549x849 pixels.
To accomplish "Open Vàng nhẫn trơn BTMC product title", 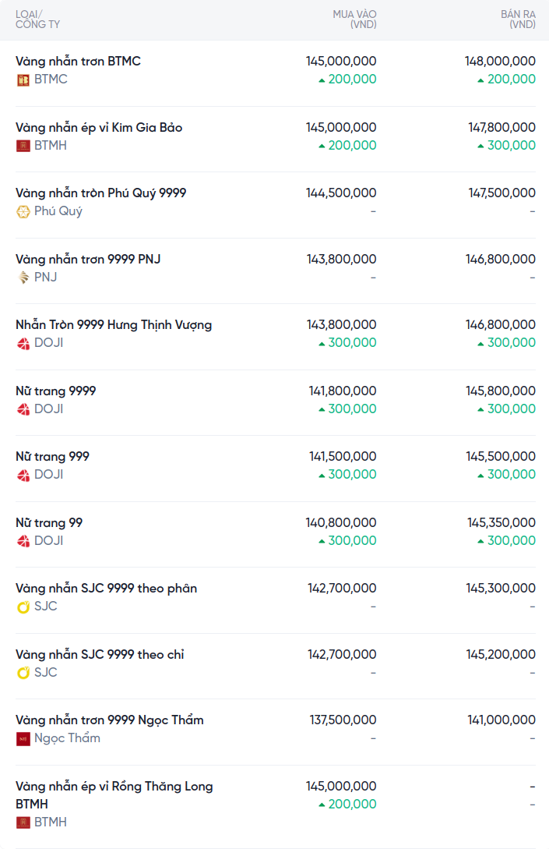I will (x=78, y=61).
